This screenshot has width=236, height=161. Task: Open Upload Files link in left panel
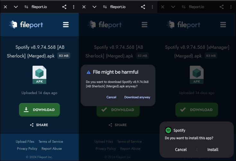click(25, 142)
